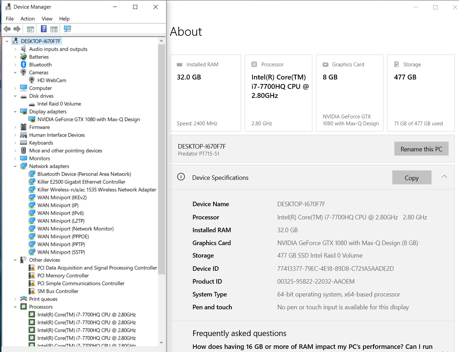
Task: Click the Intel Raid 0 Volume drive icon
Action: pos(32,104)
